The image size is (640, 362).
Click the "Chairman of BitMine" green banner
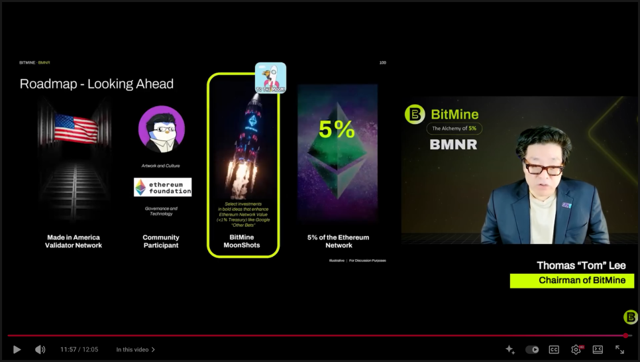pyautogui.click(x=572, y=280)
